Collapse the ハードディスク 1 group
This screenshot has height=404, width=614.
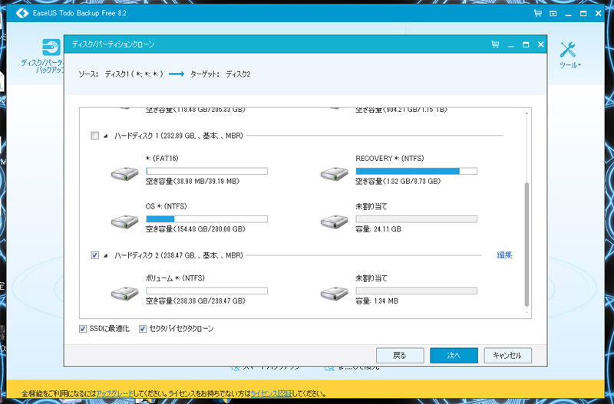click(105, 136)
